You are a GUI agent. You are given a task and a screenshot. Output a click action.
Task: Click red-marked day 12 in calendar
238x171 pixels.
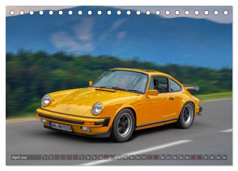(113, 157)
